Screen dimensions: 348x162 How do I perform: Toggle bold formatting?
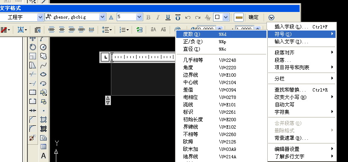[x=148, y=17]
